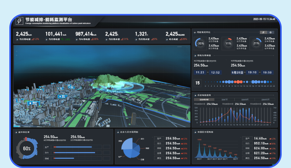
Task: Click the 过去七日分项用能 panel header icon
Action: tap(118, 132)
